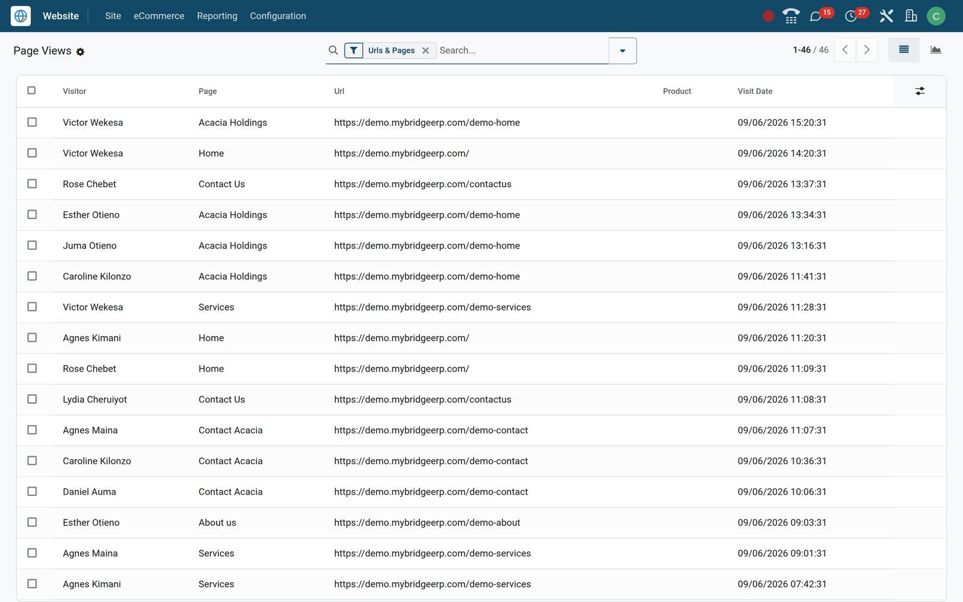Screen dimensions: 963x602
Task: Tick checkbox for Victor Wekesa Home row
Action: click(32, 153)
